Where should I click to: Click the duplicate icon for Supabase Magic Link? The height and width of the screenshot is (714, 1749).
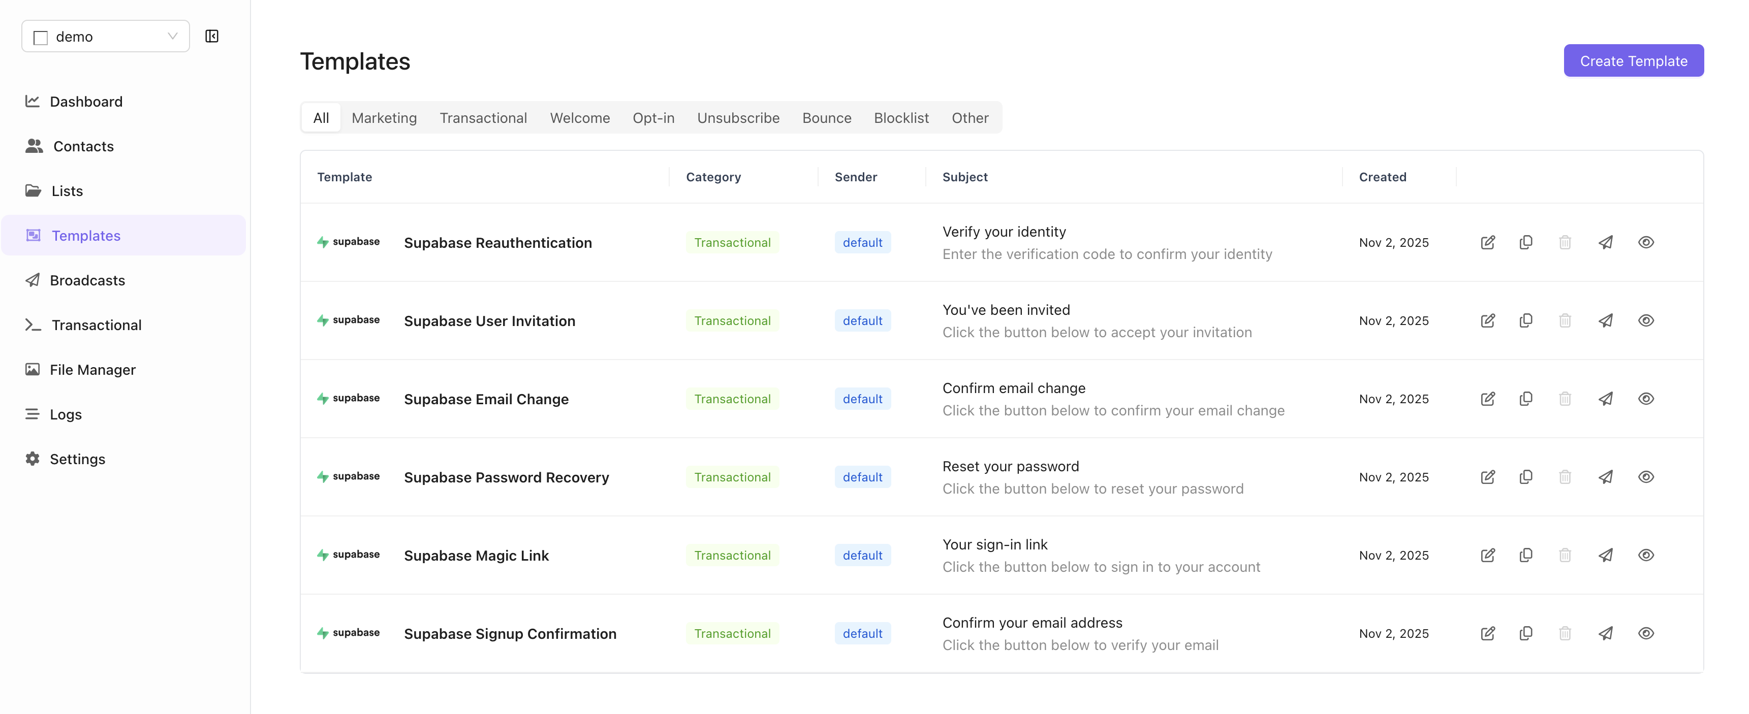[1525, 555]
